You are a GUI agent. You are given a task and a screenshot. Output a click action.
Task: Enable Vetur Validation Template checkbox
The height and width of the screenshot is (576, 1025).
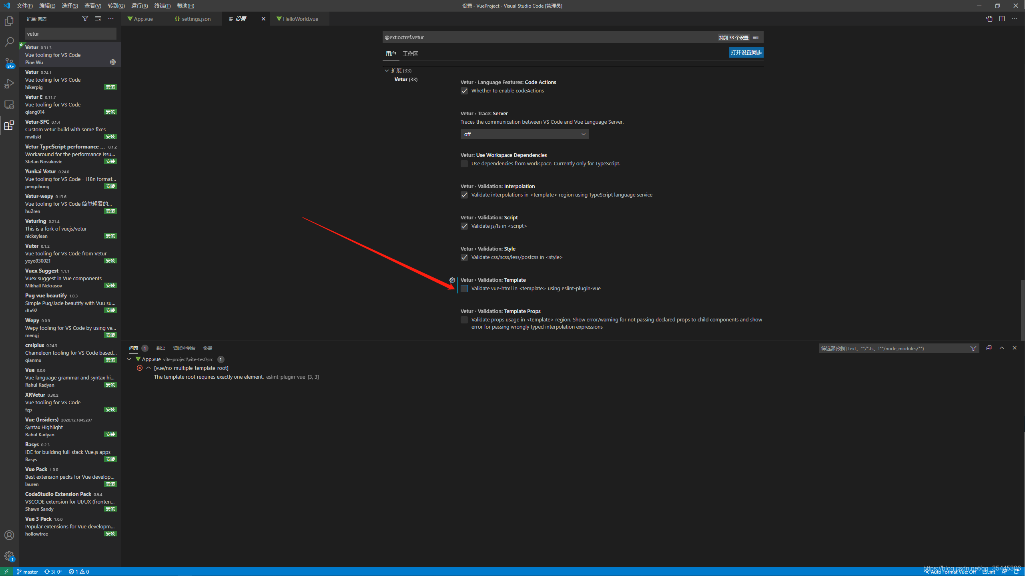tap(464, 289)
